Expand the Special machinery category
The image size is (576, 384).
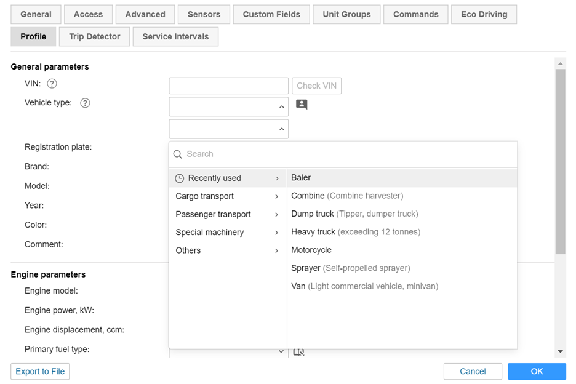click(227, 233)
